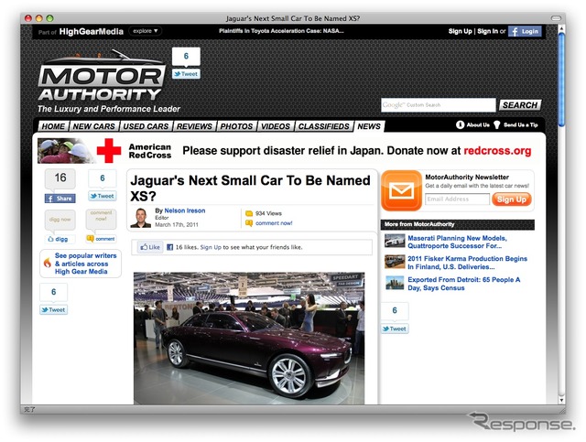
Task: Open the NEW CARS tab
Action: [93, 126]
